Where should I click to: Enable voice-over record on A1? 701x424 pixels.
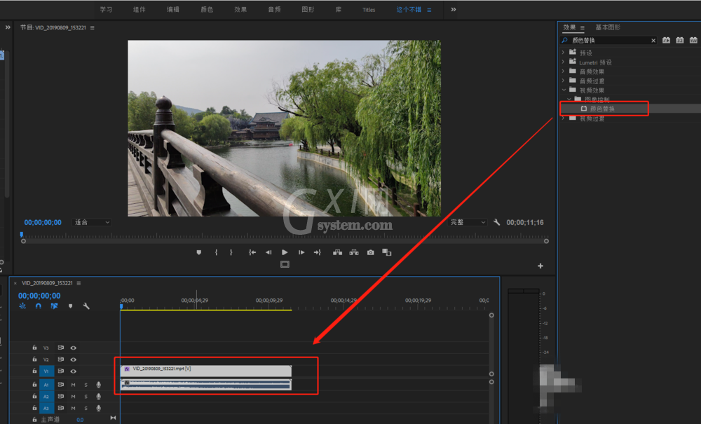point(98,385)
